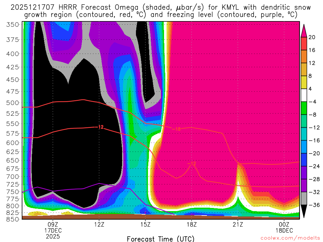The width and height of the screenshot is (323, 242).
Task: Select the 'Forecast Time (UTC)' axis title
Action: 161,239
